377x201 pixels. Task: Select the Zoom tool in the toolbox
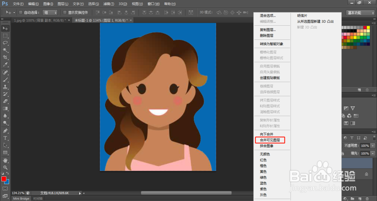coord(5,167)
